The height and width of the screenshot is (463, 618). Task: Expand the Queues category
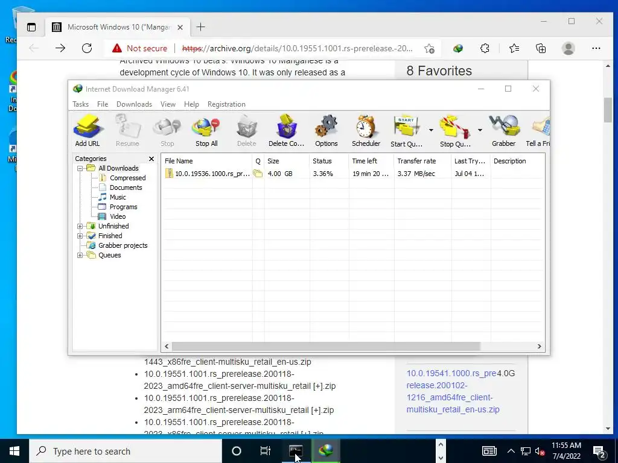[x=80, y=255]
